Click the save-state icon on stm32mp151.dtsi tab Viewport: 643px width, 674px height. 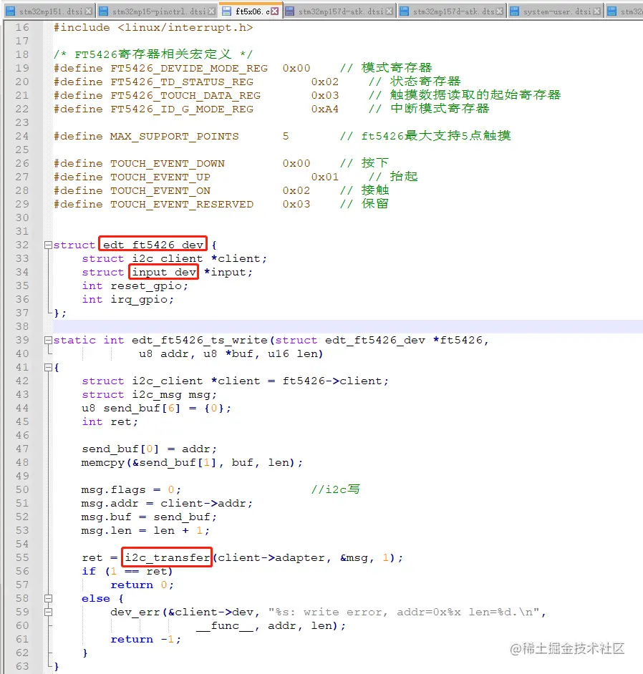pyautogui.click(x=10, y=11)
